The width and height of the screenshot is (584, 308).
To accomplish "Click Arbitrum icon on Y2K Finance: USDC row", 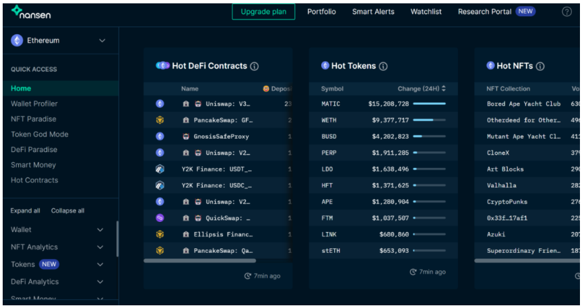I will pyautogui.click(x=160, y=185).
